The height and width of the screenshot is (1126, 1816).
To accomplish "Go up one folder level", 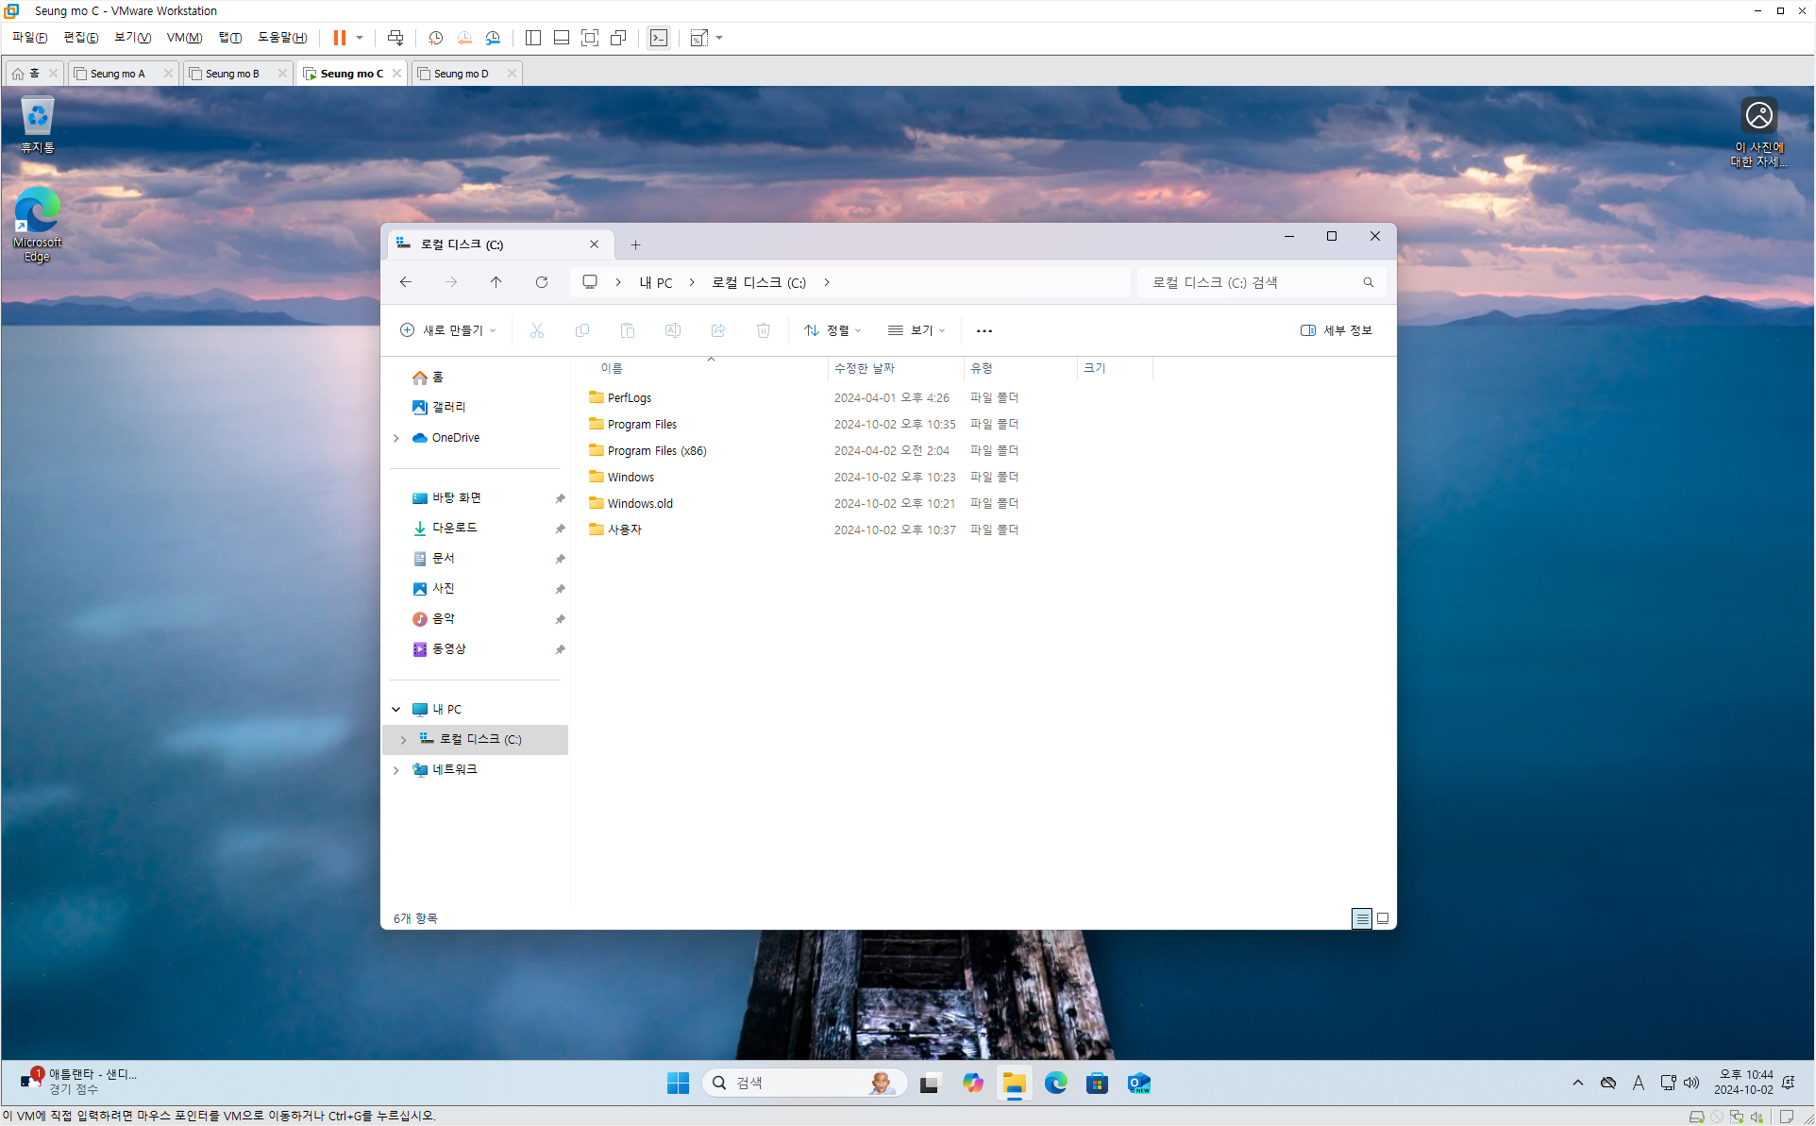I will tap(496, 282).
